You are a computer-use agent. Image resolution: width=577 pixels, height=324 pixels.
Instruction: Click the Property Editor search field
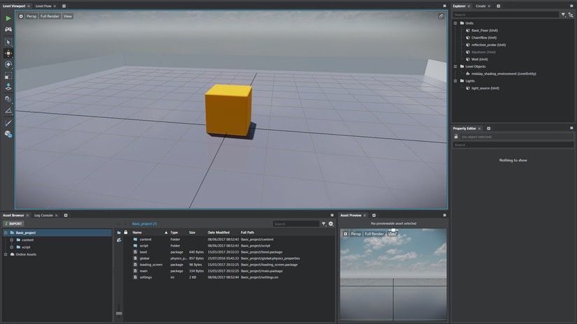tap(513, 145)
